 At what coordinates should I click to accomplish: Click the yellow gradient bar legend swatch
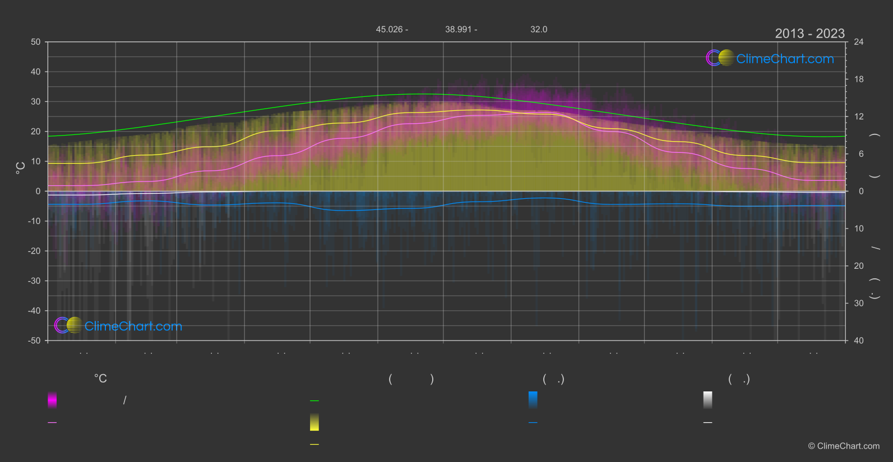coord(314,422)
